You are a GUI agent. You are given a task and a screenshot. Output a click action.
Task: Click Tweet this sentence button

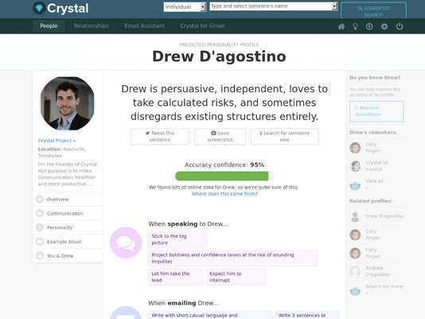[x=160, y=137]
